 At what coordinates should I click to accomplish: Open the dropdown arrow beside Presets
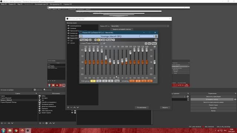(87, 40)
